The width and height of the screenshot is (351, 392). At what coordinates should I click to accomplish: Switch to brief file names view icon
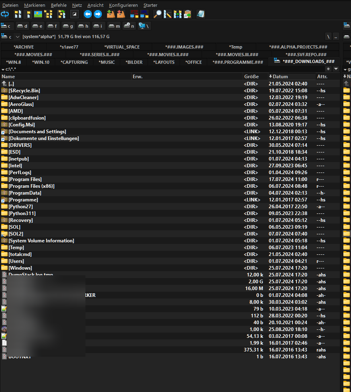click(x=18, y=14)
